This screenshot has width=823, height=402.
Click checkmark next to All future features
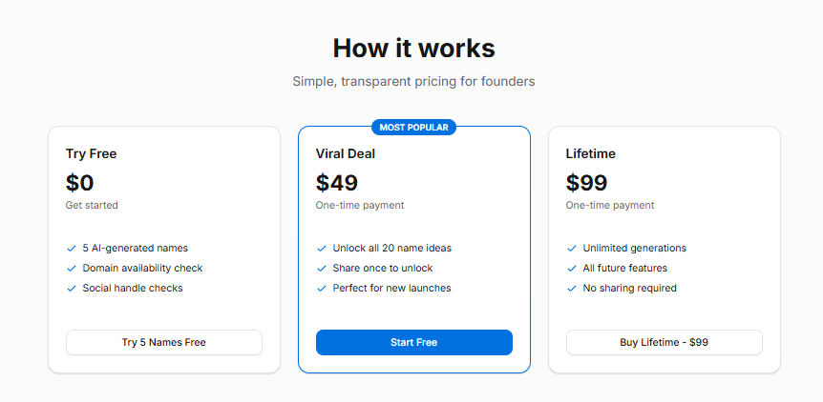(572, 269)
